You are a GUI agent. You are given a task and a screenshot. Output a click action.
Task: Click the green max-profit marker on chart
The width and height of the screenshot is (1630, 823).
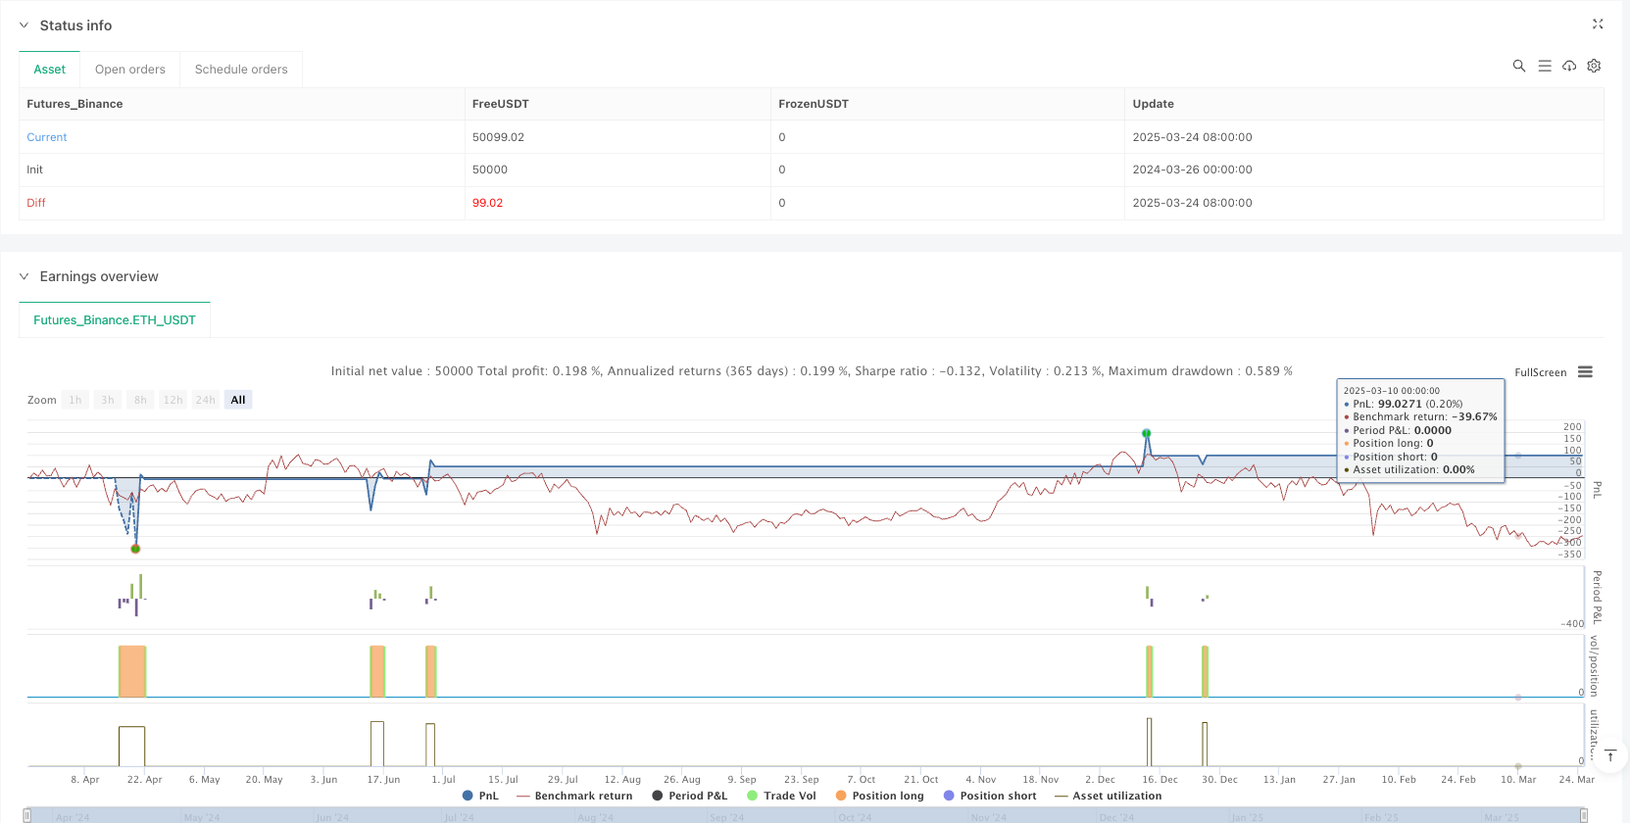click(1146, 433)
